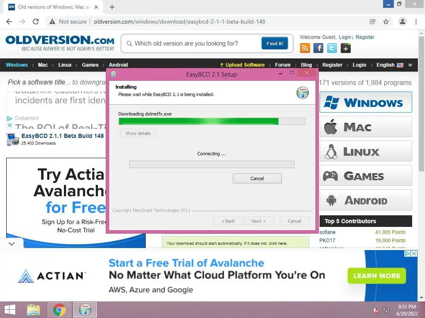Open a new browser tab
Screen dimensions: 425x318
(x=112, y=7)
